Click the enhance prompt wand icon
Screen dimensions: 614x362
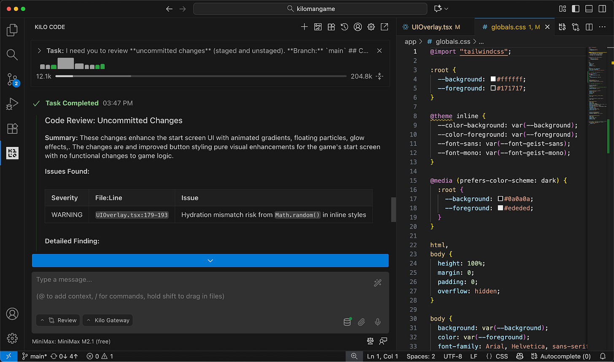(x=377, y=283)
